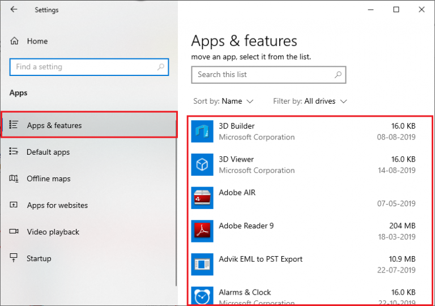Viewport: 435px width, 306px height.
Task: Select Advik EML to PST Export name
Action: tap(261, 259)
